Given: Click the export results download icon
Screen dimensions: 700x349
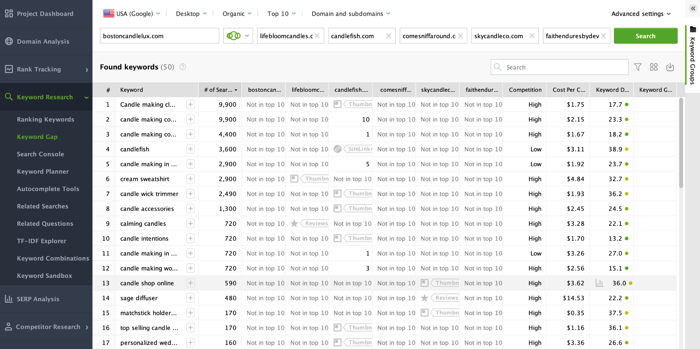Looking at the screenshot, I should [670, 67].
